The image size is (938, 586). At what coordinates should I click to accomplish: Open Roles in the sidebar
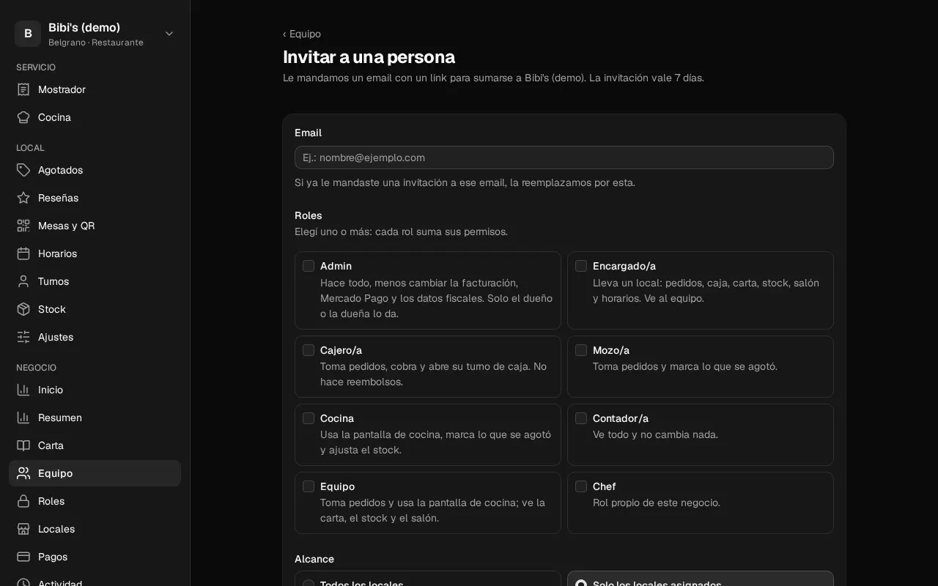pyautogui.click(x=95, y=501)
